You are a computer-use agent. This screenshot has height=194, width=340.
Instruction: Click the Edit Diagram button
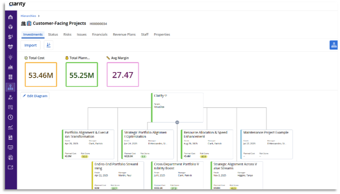click(35, 96)
